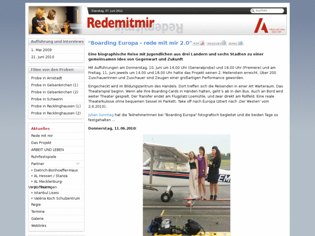Open Probe in Recklinghausen (1)

click(56, 106)
